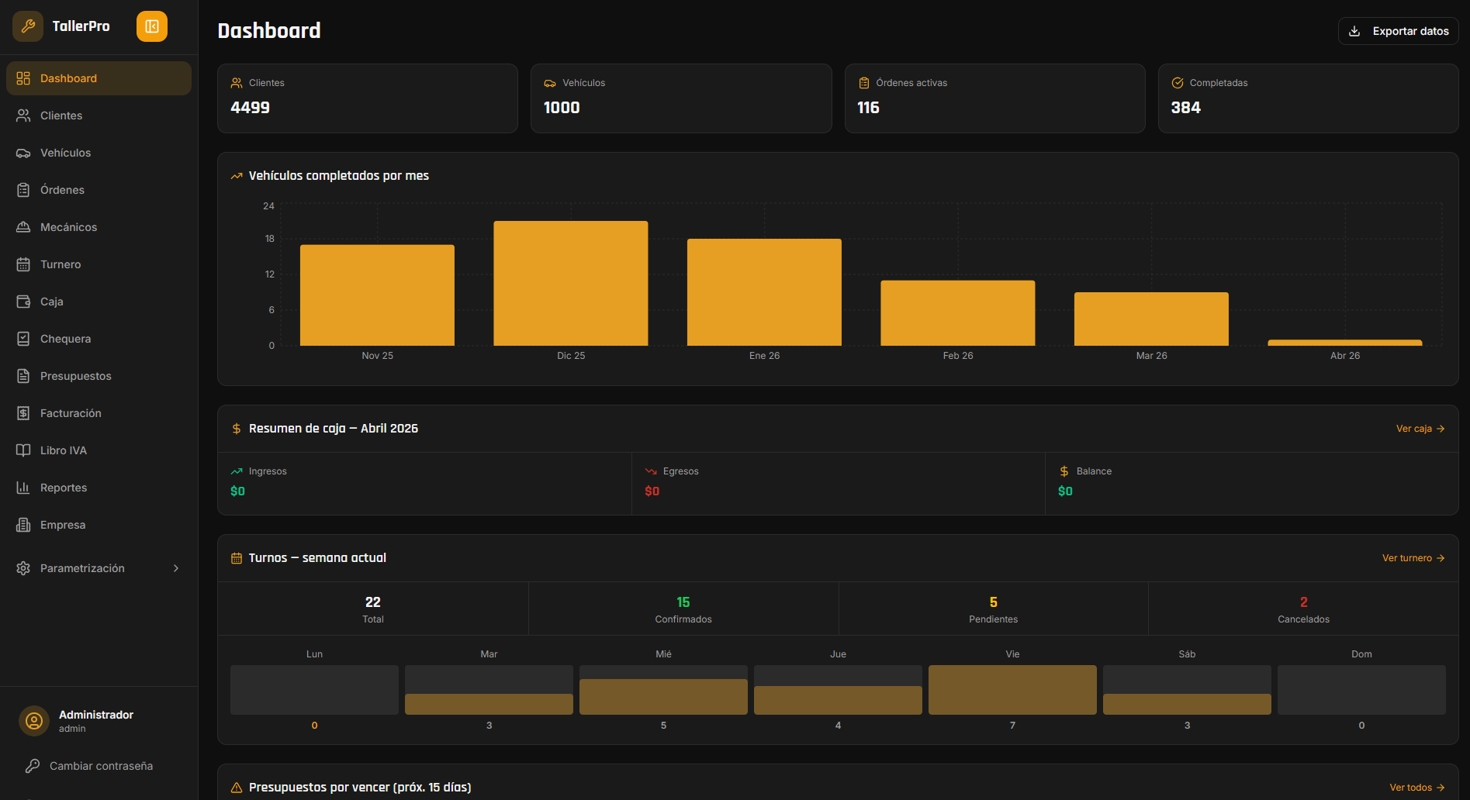Screen dimensions: 1470x800
Task: Open Clientes via its people icon
Action: (x=23, y=116)
